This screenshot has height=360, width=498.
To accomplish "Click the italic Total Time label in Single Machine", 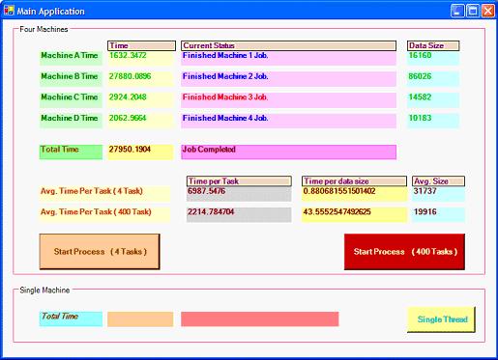I will pos(71,318).
